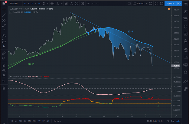189x124 pixels.
Task: Select the 5D date range
Action: coord(16,121)
